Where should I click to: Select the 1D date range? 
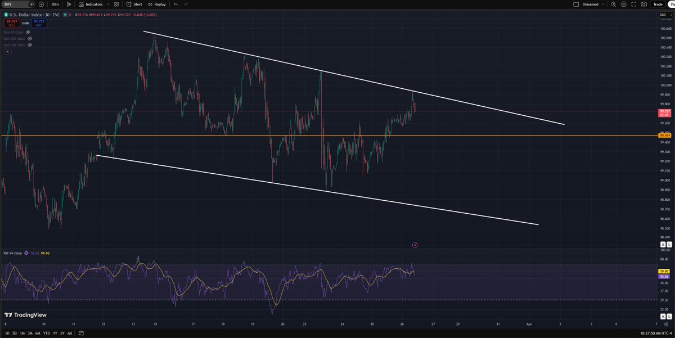6,333
